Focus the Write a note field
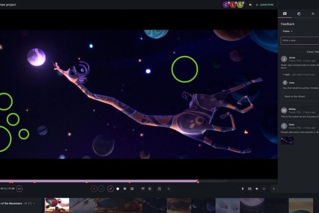 pyautogui.click(x=300, y=40)
